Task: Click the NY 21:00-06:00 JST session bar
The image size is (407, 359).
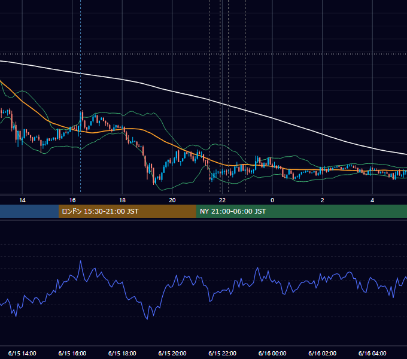Action: point(301,211)
